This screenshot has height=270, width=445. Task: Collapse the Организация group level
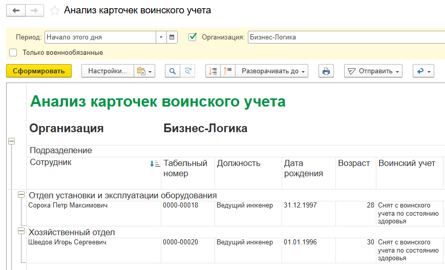[11, 141]
